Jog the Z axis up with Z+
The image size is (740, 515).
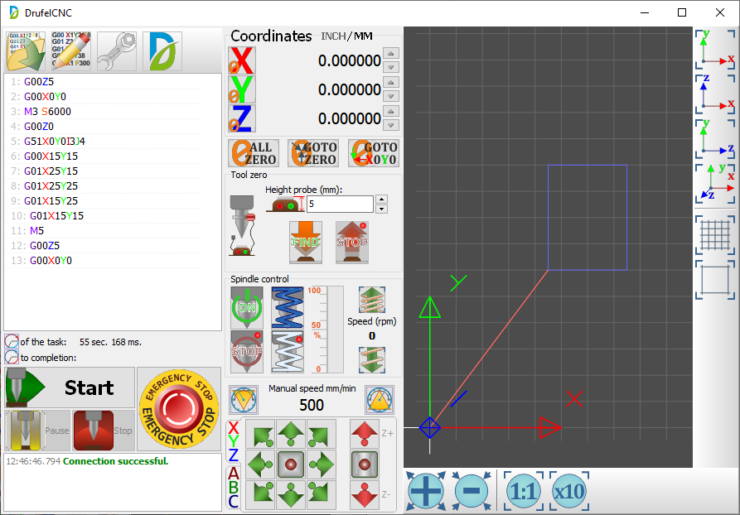(365, 433)
